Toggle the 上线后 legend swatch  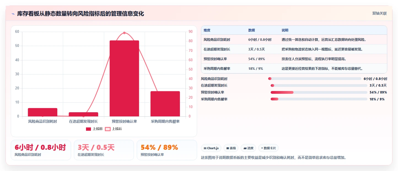[x=108, y=129]
